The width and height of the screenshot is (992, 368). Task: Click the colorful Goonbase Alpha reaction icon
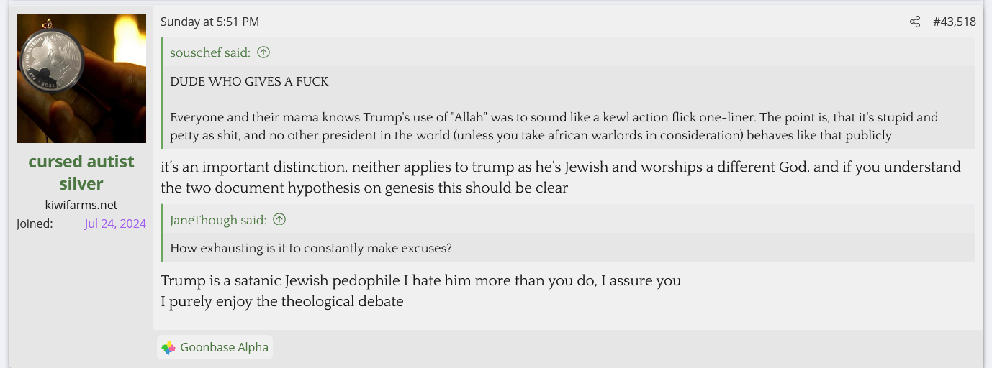click(x=168, y=348)
